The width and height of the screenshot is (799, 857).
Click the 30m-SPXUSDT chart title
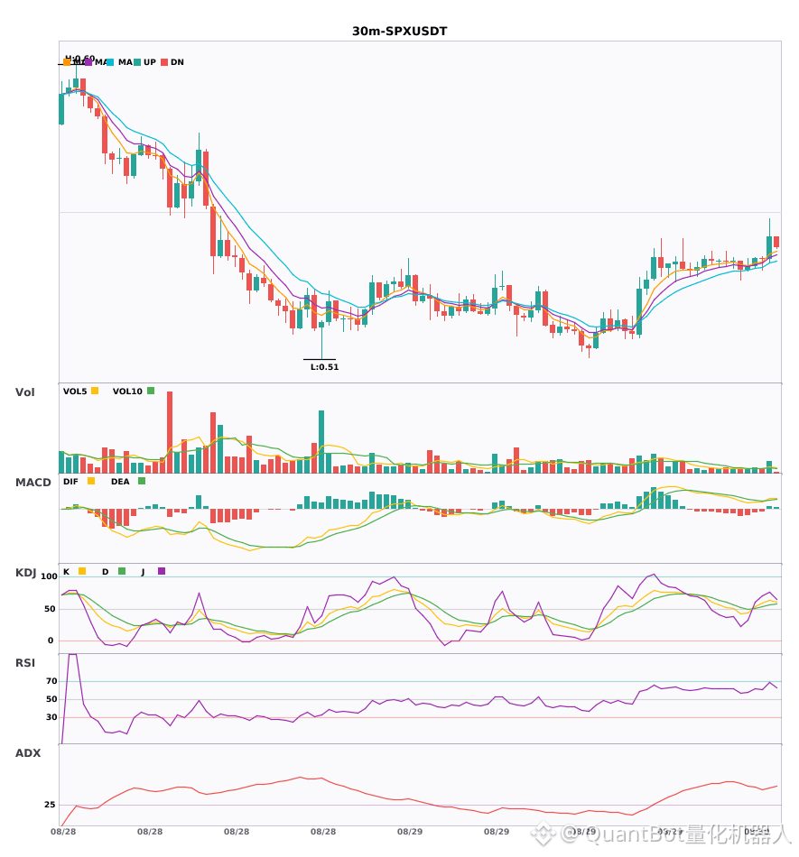(399, 32)
